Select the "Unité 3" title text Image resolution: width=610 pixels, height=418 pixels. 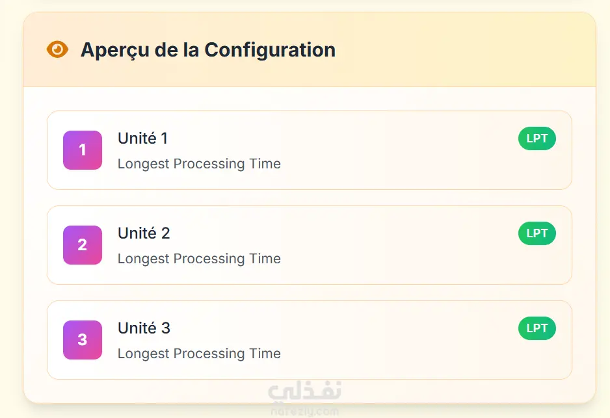[144, 328]
